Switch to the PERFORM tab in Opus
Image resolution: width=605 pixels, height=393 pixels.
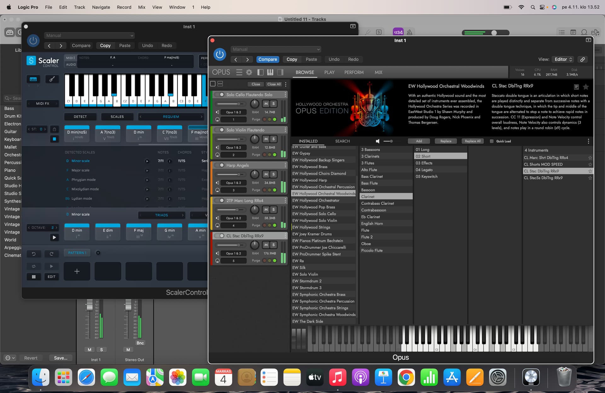point(354,72)
